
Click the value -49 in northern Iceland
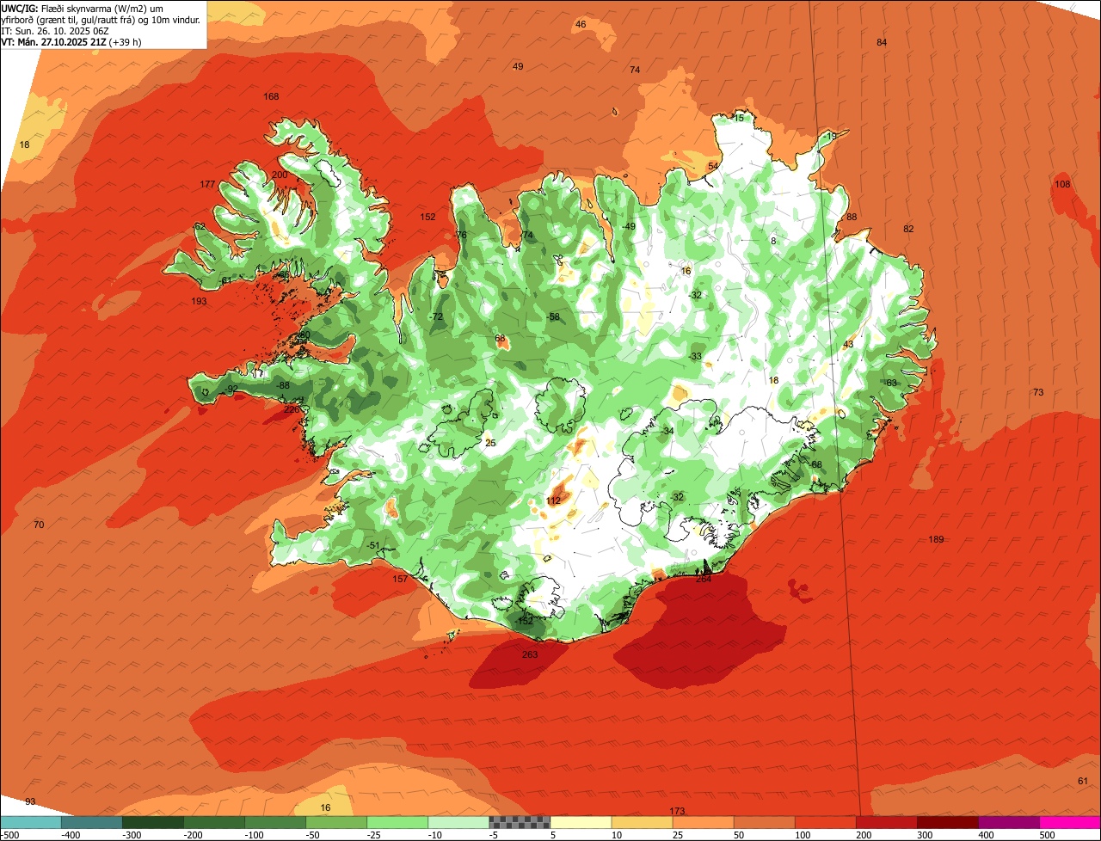pos(628,226)
